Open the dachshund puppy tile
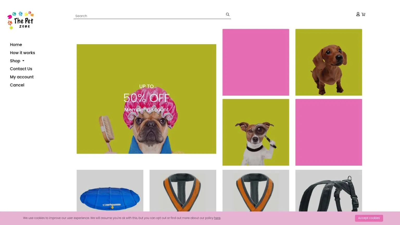Screen dimensions: 400x225 pos(329,62)
